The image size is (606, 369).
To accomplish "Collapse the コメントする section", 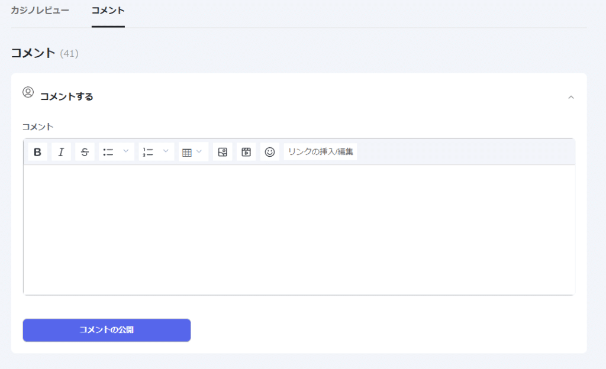I will point(571,97).
